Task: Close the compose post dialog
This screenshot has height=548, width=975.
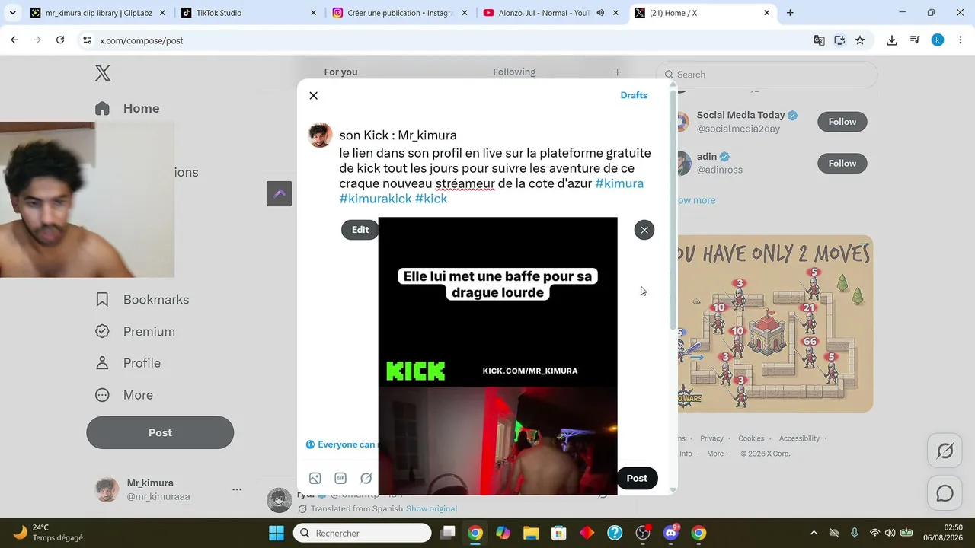Action: click(x=313, y=96)
